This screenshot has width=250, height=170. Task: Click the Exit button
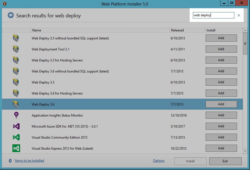pyautogui.click(x=225, y=161)
